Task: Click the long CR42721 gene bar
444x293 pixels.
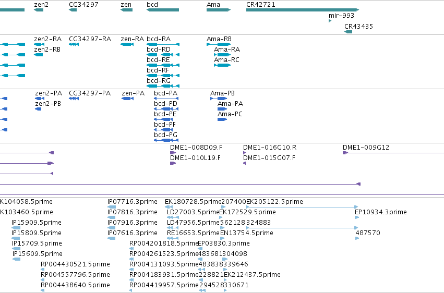Action: point(303,10)
